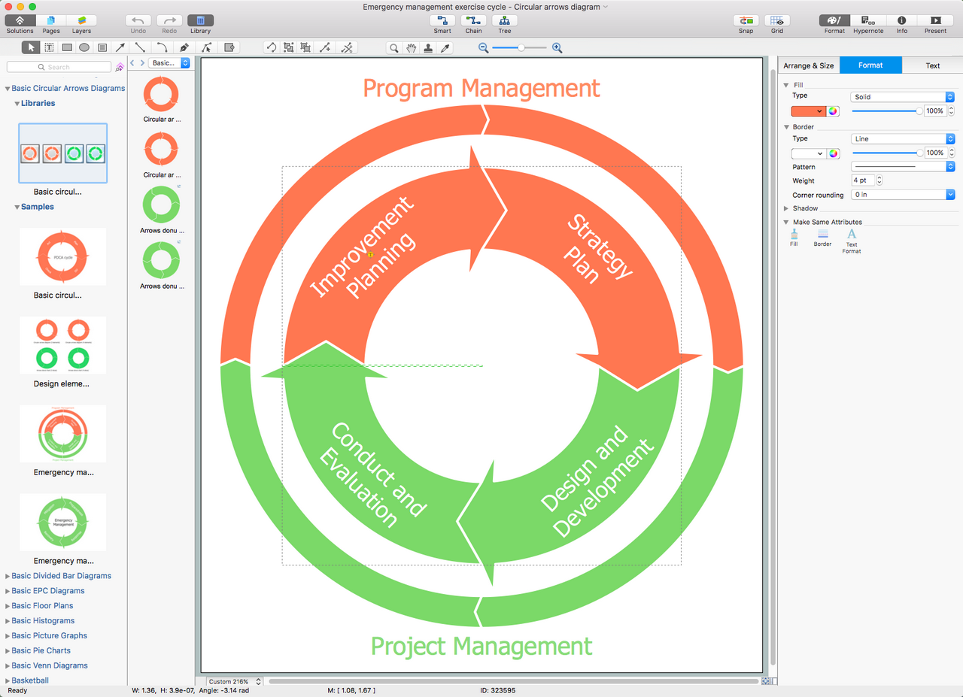Increase border Weight with stepper

pyautogui.click(x=879, y=178)
